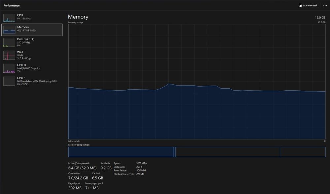Click the Run new task icon

click(x=300, y=6)
